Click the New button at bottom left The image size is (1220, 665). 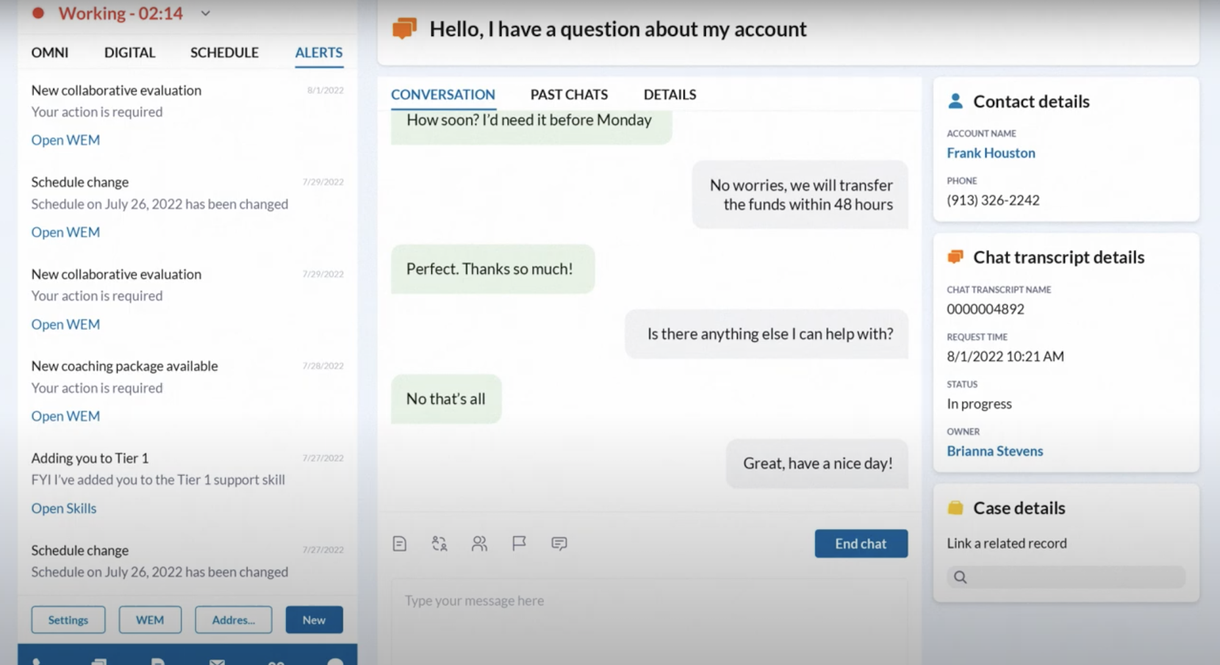coord(313,618)
